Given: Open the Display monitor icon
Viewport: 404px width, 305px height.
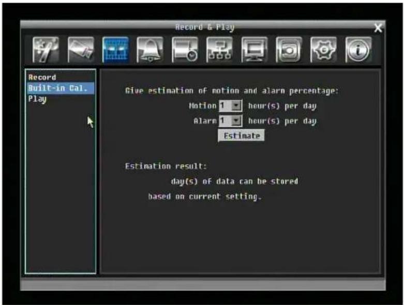Looking at the screenshot, I should [255, 50].
